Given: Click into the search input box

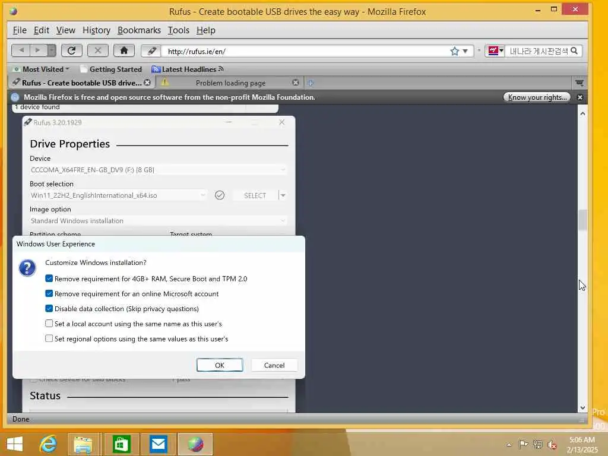Looking at the screenshot, I should 538,51.
